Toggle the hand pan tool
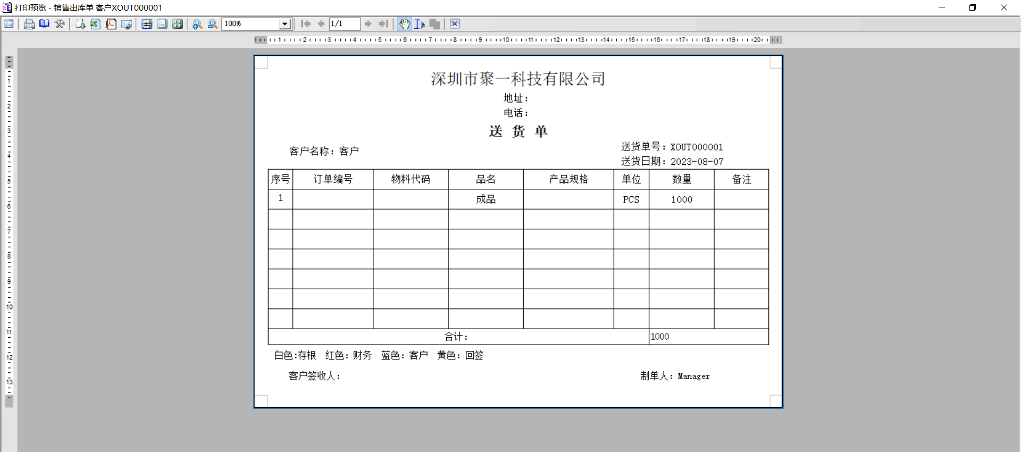Screen dimensions: 1021x452 (x=405, y=24)
